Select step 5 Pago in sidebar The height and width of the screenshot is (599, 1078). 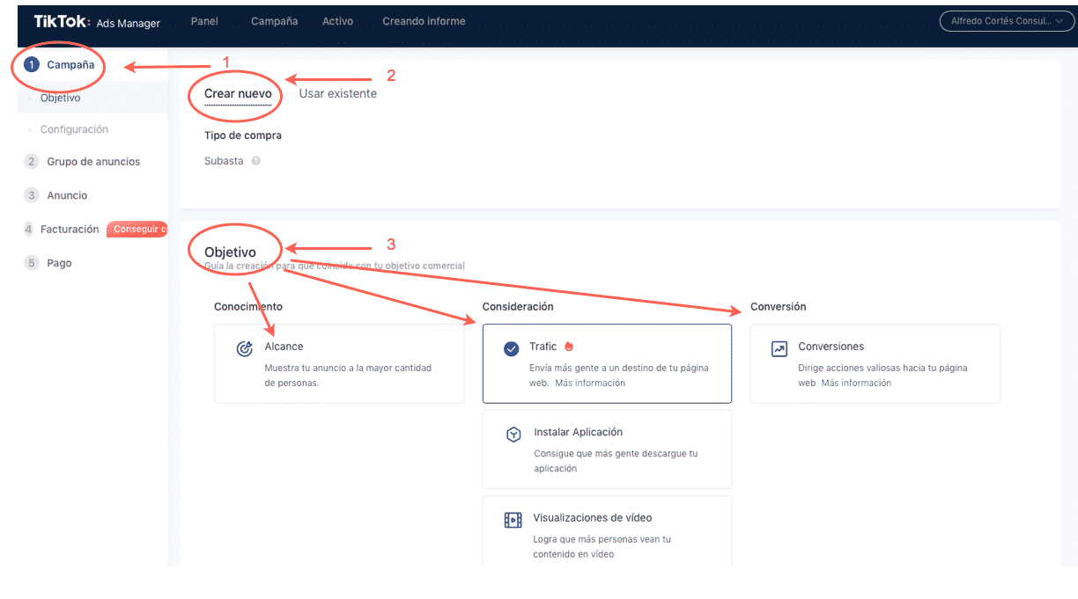pyautogui.click(x=58, y=262)
